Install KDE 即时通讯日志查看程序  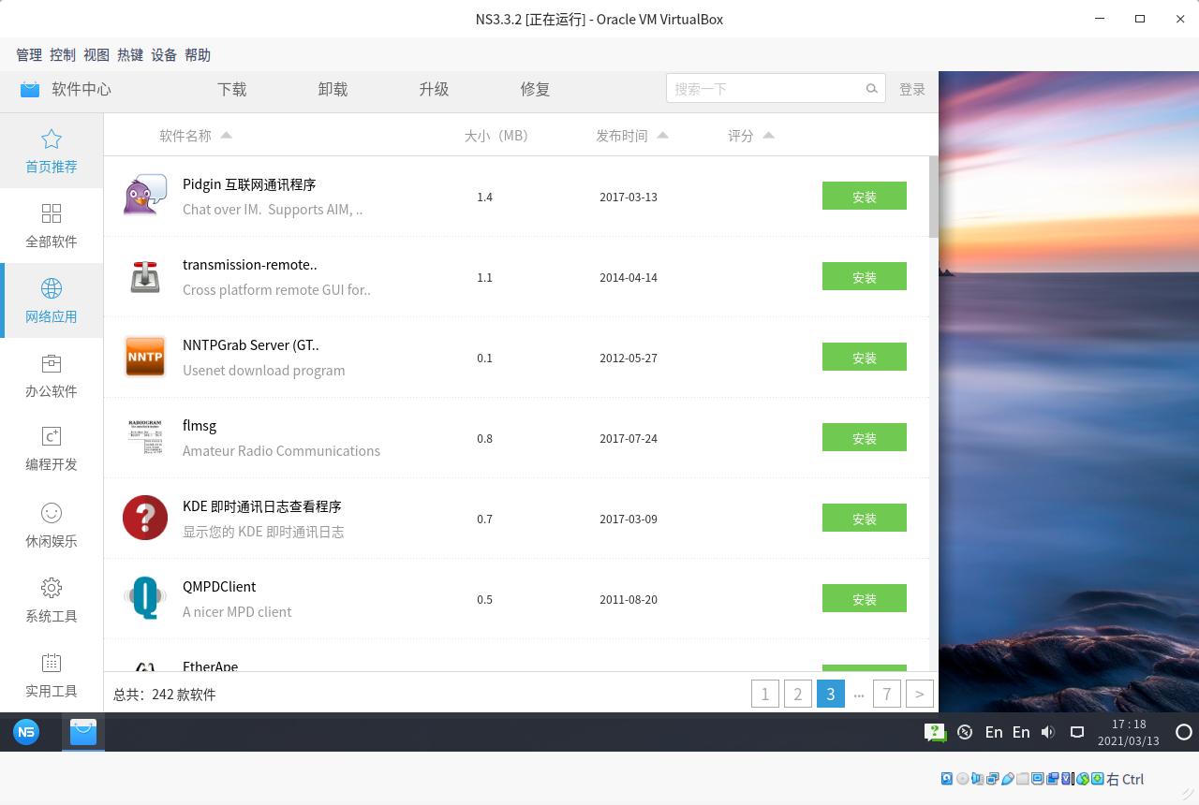point(865,518)
